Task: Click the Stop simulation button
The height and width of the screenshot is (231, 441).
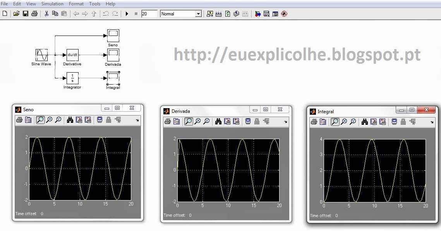Action: 136,14
